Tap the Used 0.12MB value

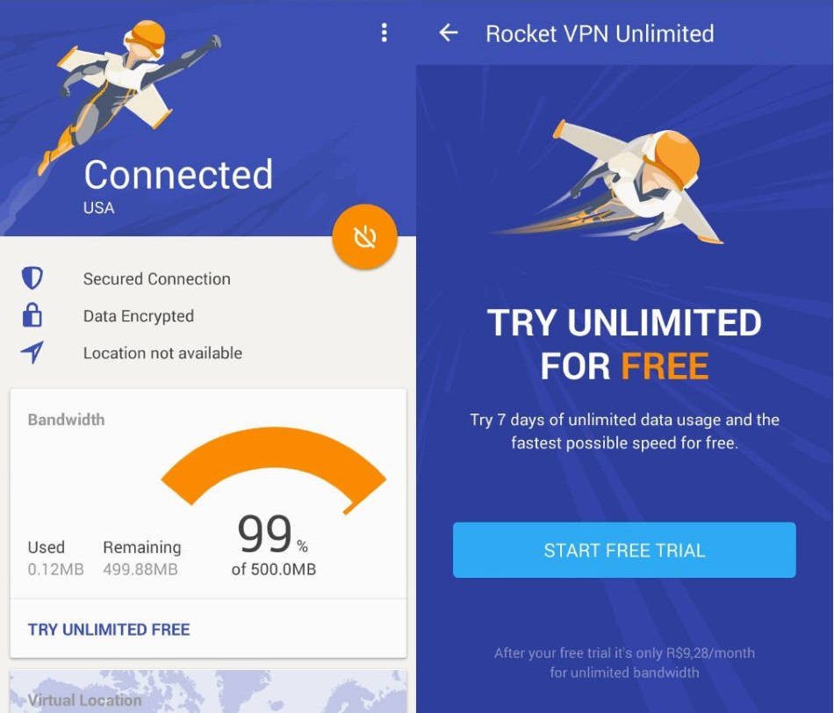click(x=56, y=569)
